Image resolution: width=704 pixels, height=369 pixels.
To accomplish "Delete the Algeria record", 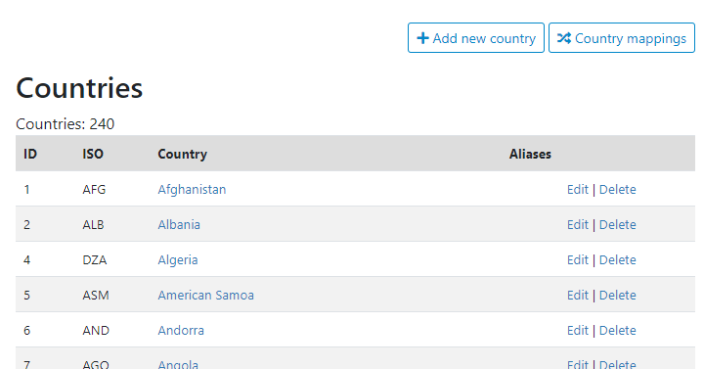I will click(617, 260).
